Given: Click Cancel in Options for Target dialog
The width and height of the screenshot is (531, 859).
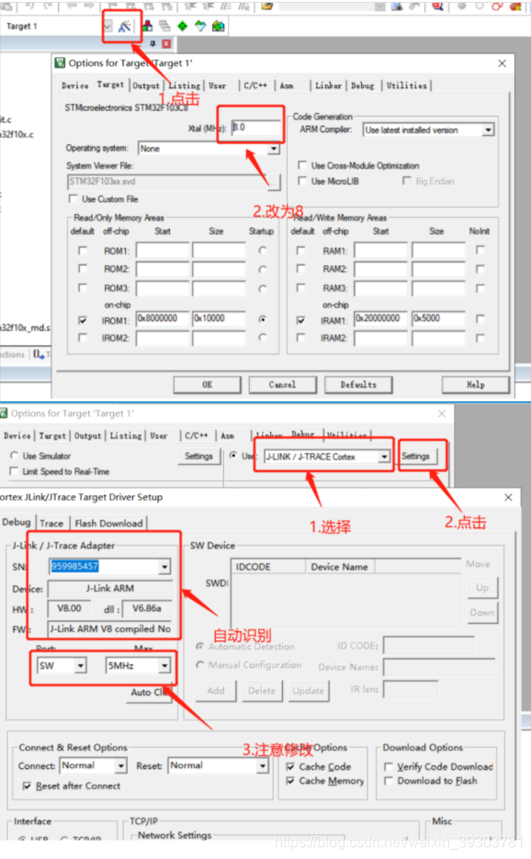Looking at the screenshot, I should [x=282, y=385].
